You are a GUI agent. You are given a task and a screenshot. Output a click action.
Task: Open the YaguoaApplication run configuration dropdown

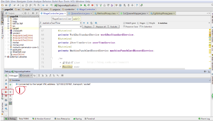(67, 5)
